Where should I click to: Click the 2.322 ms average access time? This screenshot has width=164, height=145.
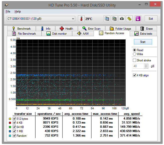[79, 131]
